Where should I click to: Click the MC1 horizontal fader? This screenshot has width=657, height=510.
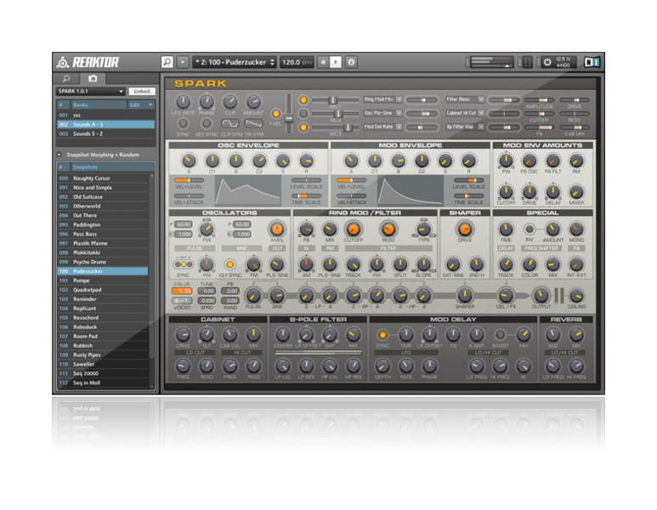tap(335, 100)
